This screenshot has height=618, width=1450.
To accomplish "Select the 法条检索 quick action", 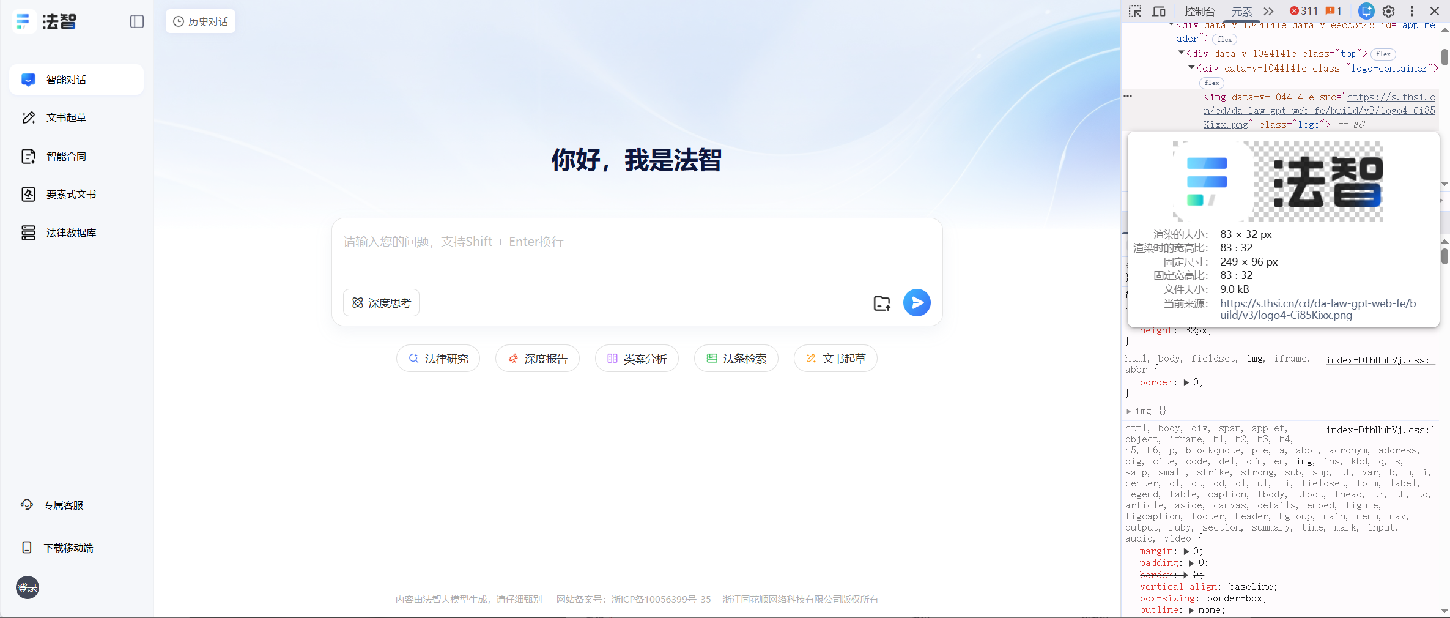I will click(x=736, y=359).
